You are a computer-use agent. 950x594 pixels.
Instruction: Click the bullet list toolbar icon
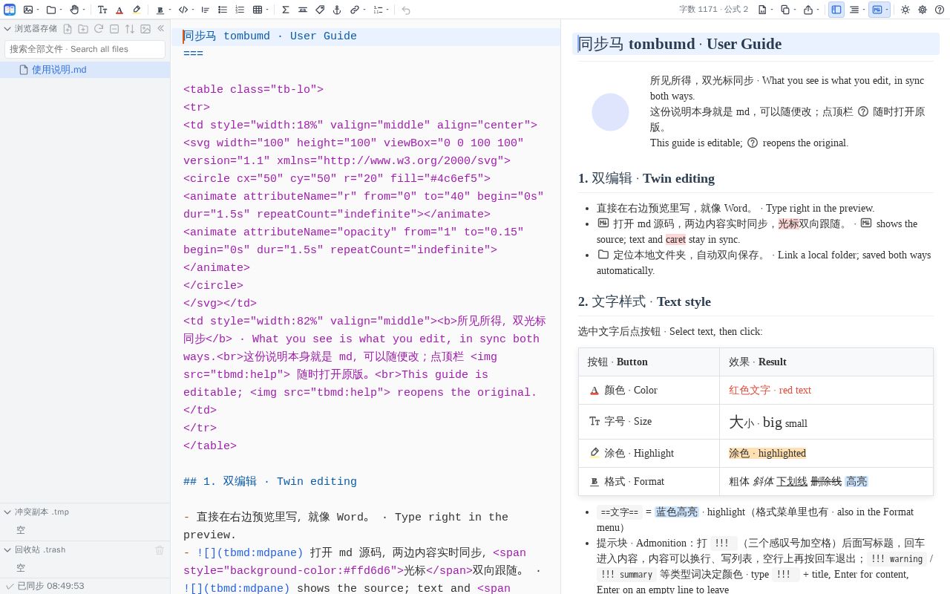point(223,10)
